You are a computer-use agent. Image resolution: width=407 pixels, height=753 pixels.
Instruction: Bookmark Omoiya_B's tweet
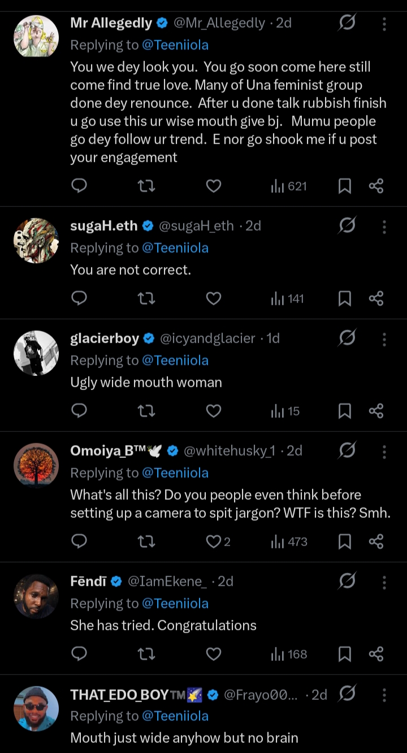click(x=344, y=542)
